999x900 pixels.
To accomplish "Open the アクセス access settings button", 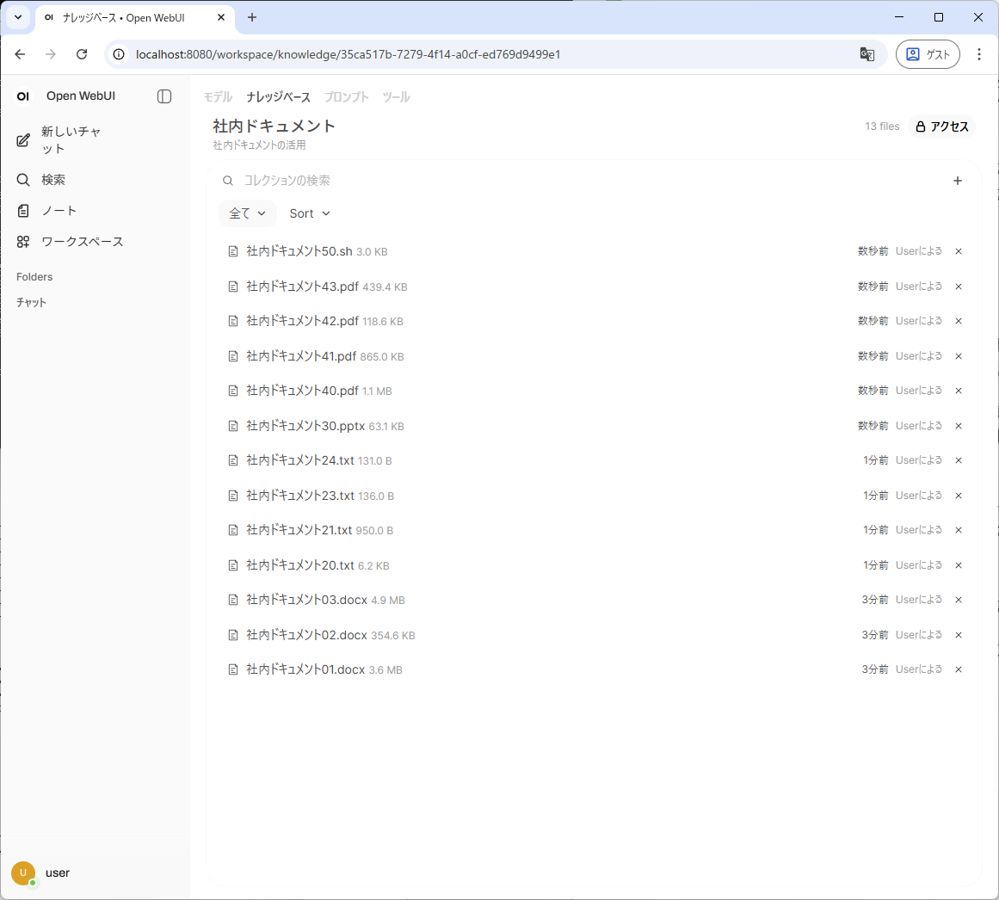I will [x=942, y=126].
